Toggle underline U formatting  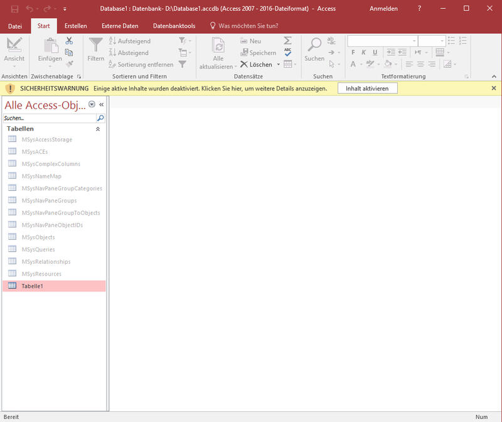coord(375,52)
